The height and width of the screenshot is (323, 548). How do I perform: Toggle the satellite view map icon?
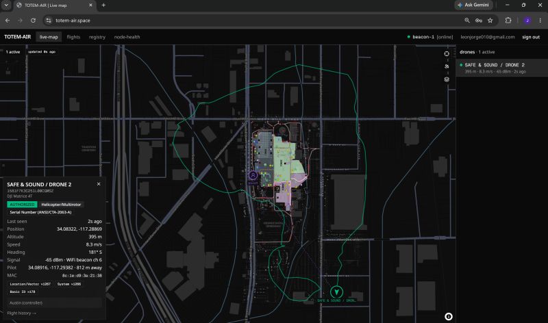(x=447, y=66)
